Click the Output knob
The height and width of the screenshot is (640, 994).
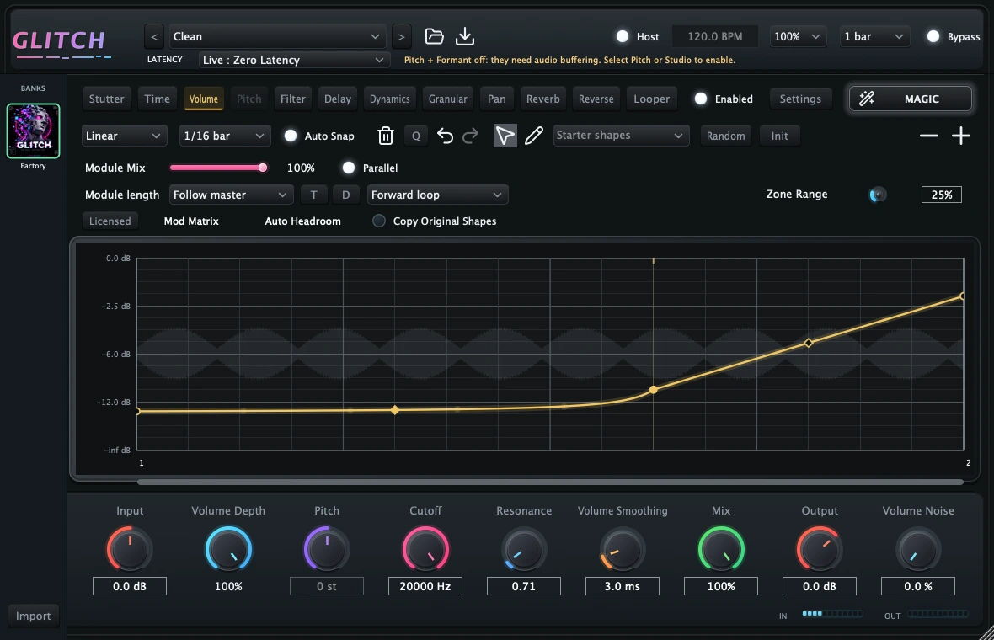coord(819,549)
